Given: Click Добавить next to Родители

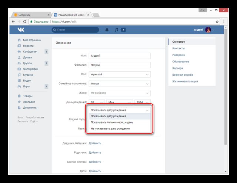Looking at the screenshot, I should (x=95, y=153).
